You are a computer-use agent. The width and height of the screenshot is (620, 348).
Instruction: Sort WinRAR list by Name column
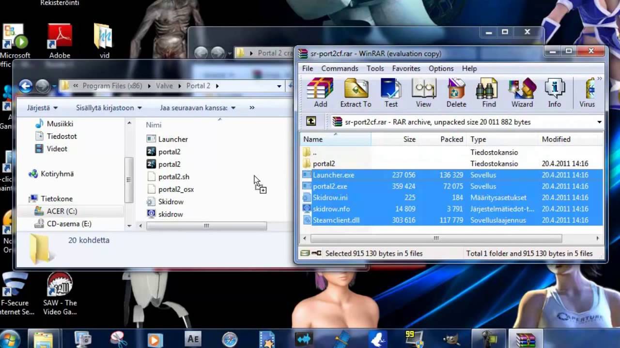pos(335,139)
